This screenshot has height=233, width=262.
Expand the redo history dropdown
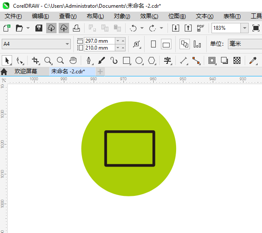coord(161,28)
